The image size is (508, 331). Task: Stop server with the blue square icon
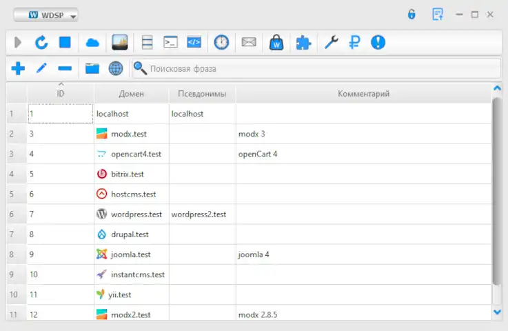65,43
